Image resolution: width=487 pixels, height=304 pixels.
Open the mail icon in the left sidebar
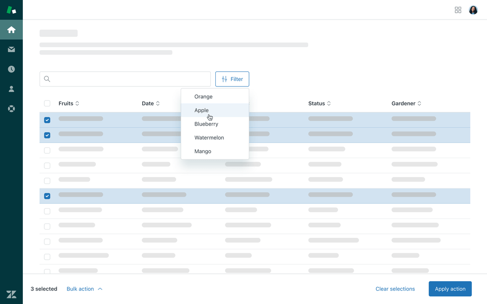11,49
